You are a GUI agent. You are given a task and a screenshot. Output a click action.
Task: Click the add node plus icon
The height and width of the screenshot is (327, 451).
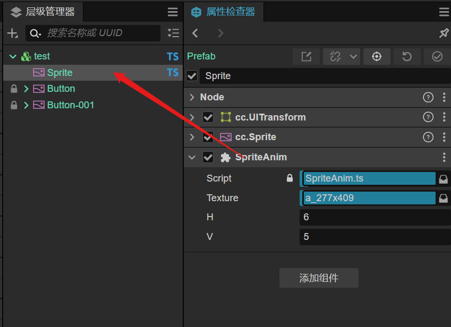pos(12,33)
